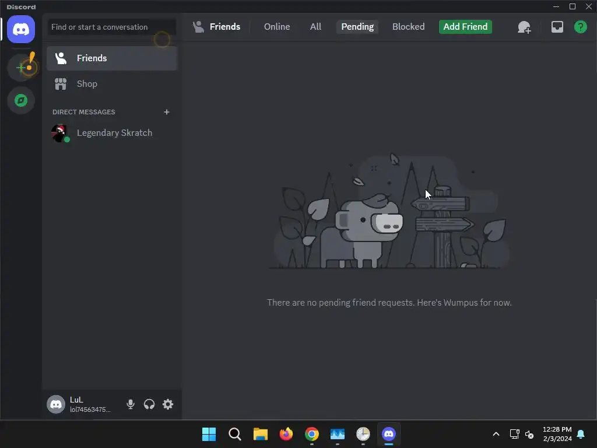Select the Pending tab
The image size is (597, 448).
[x=357, y=27]
